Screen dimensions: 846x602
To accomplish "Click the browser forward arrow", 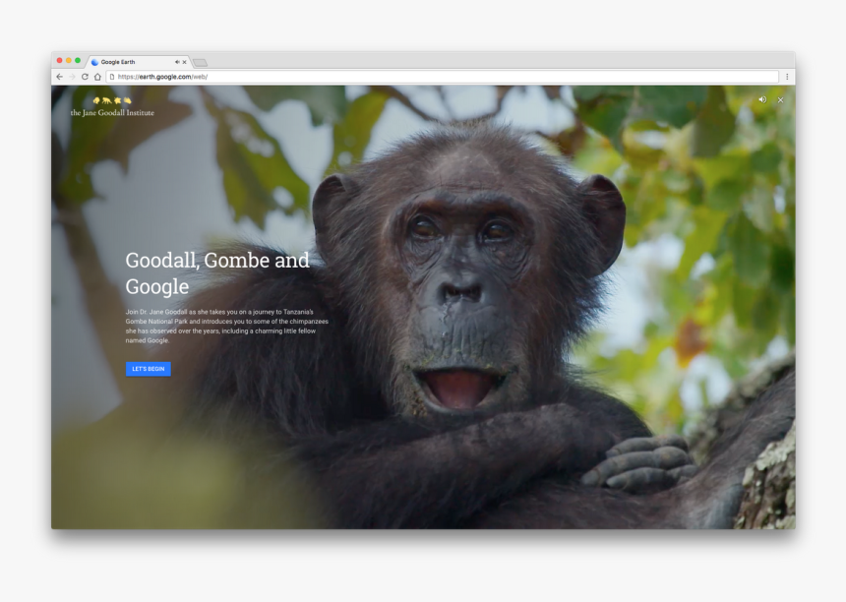I will 72,77.
